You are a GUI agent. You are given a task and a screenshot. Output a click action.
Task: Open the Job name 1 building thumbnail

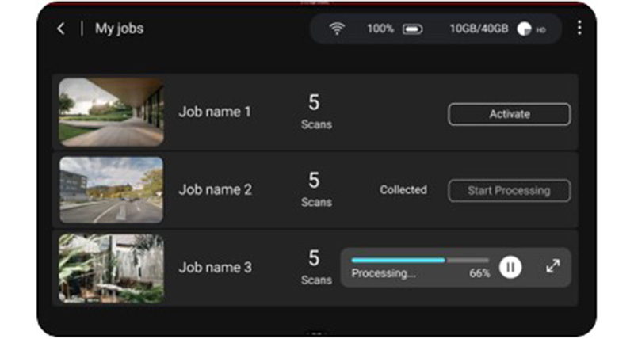point(111,112)
